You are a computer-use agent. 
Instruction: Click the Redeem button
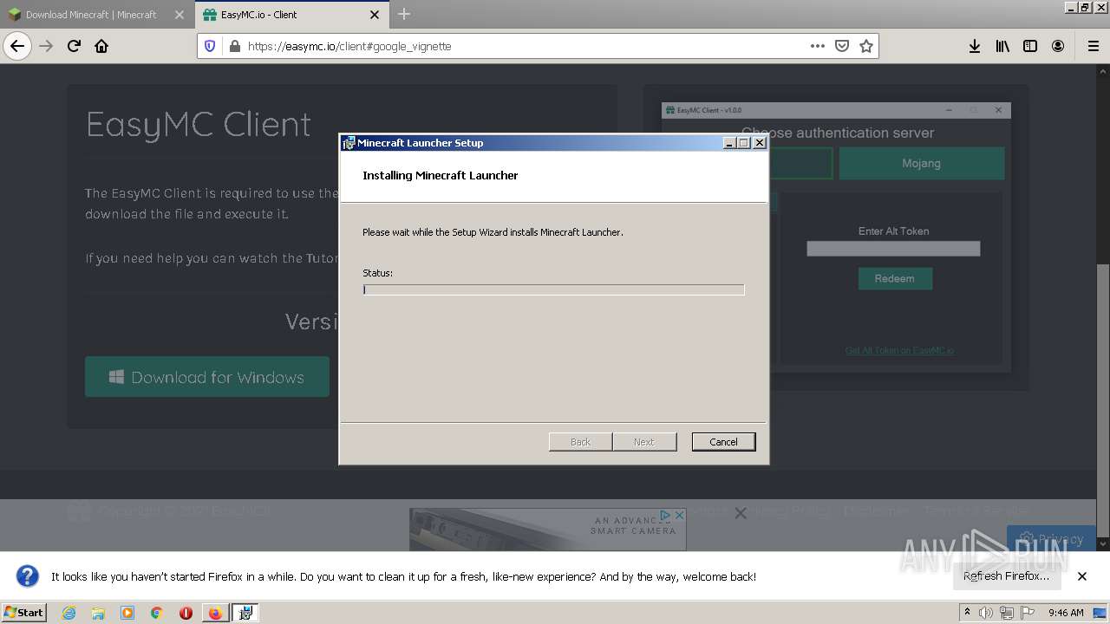click(895, 278)
